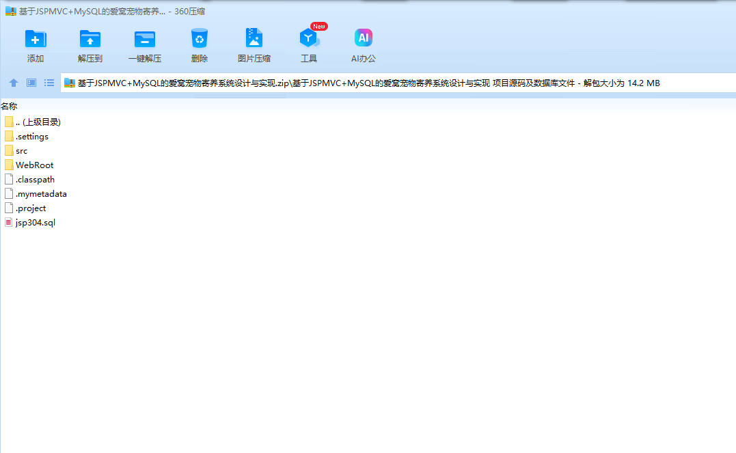Click the 一键解压 label text
The height and width of the screenshot is (453, 736).
pos(145,59)
